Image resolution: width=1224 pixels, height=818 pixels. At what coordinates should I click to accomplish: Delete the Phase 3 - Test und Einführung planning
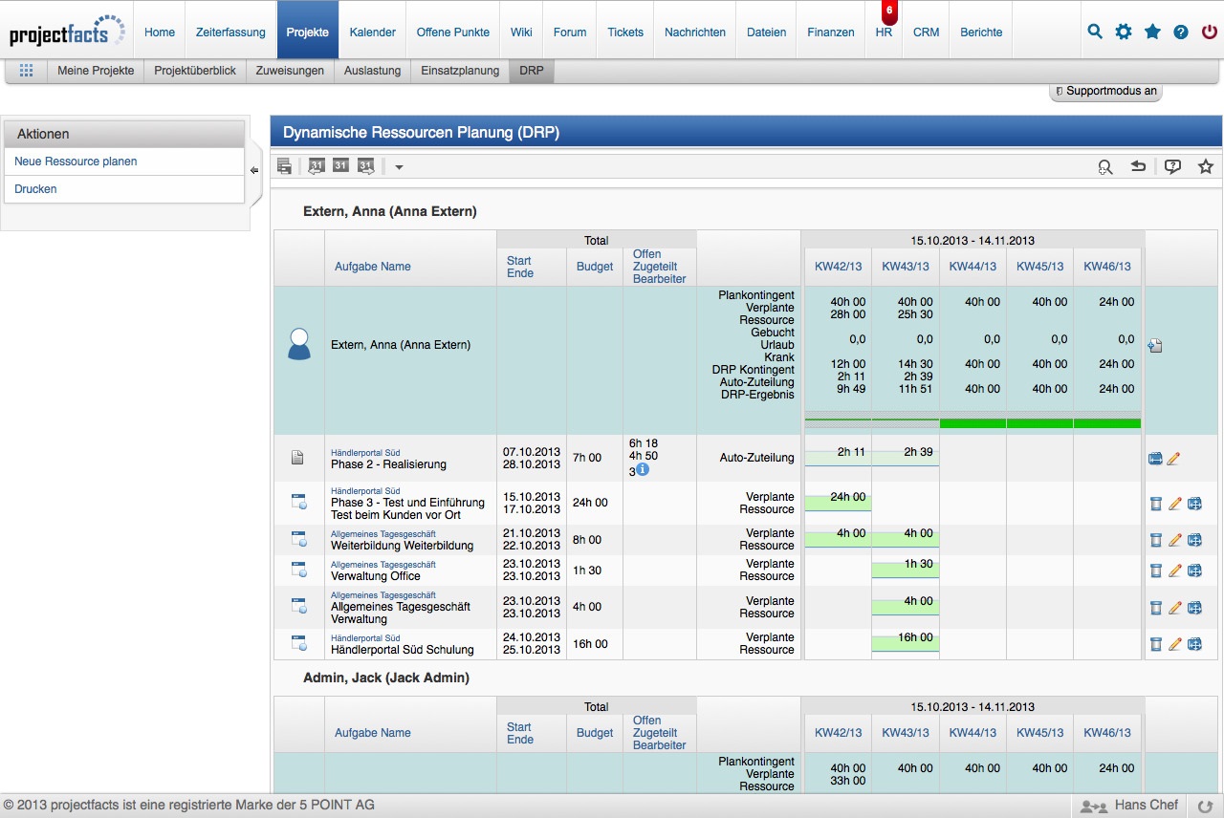coord(1155,504)
